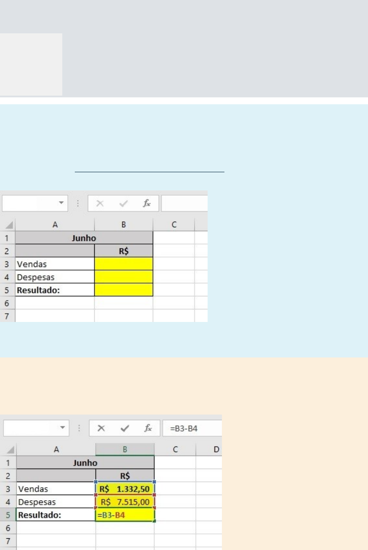Image resolution: width=368 pixels, height=550 pixels.
Task: Click the fx icon above the empty spreadsheet
Action: (x=147, y=203)
